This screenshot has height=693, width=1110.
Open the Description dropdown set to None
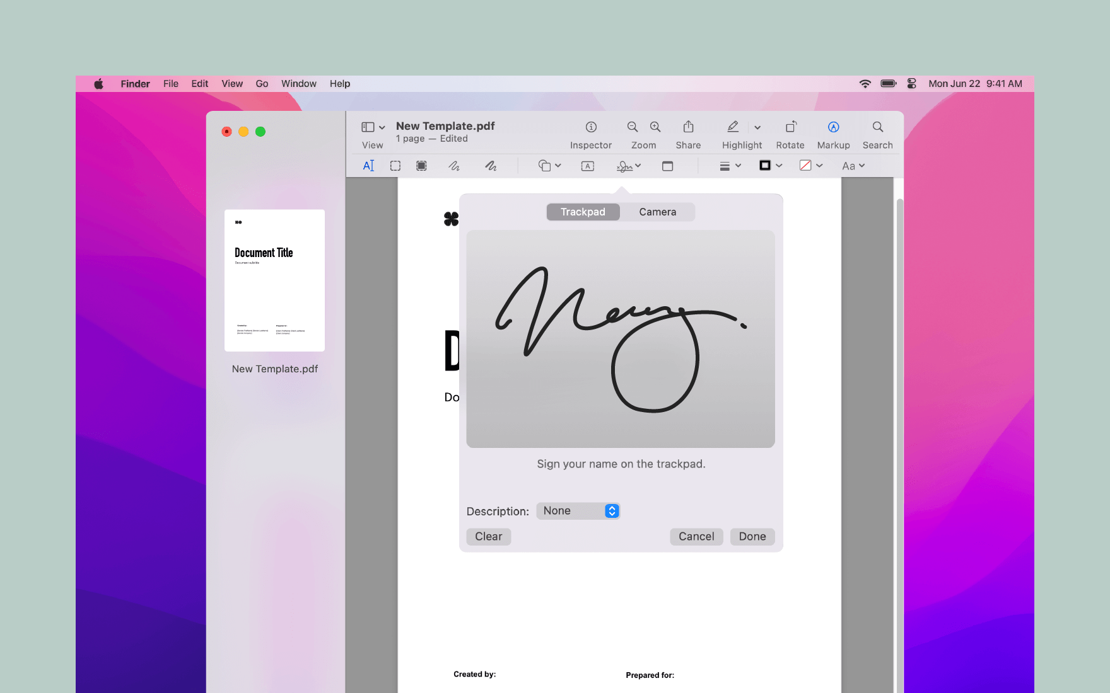[x=578, y=510]
